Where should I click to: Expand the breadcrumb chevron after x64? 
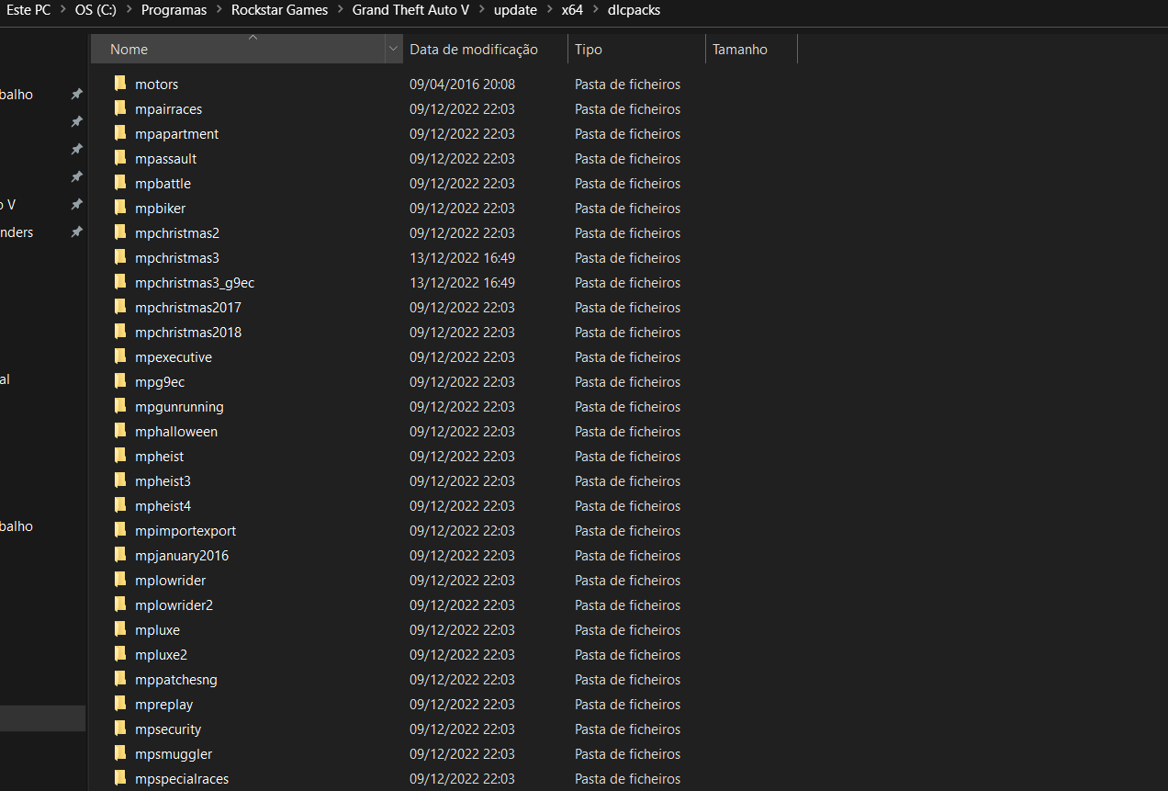click(x=596, y=10)
